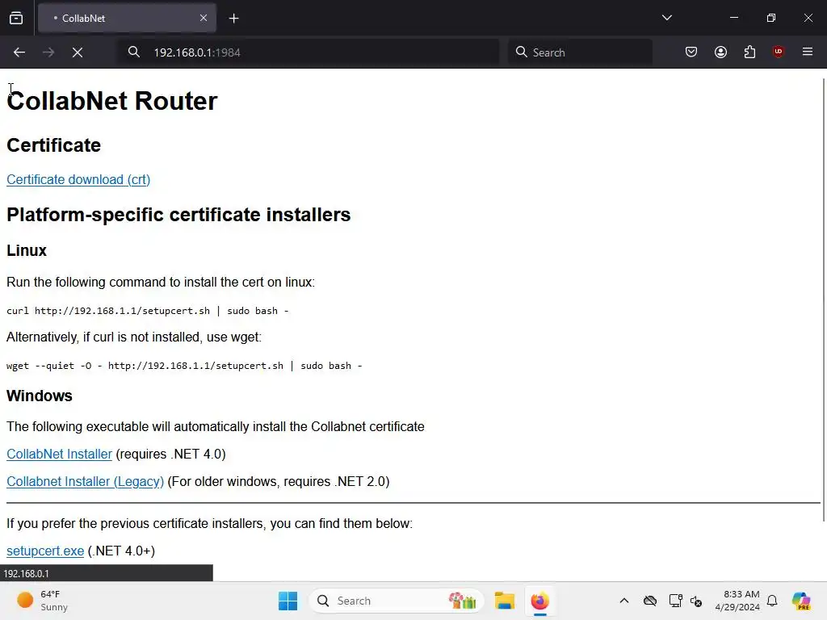This screenshot has height=620, width=827.
Task: Show hidden system tray icons
Action: click(624, 601)
